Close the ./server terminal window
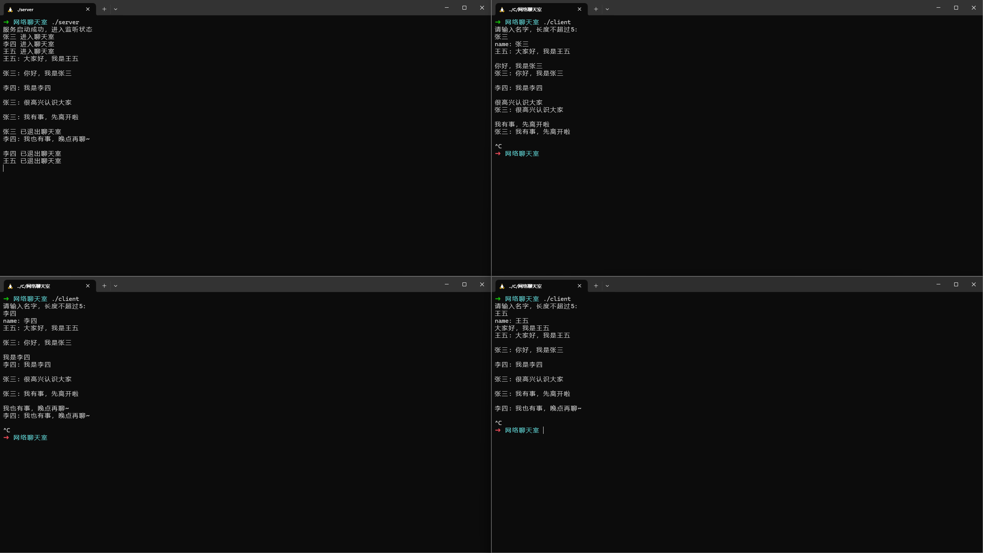This screenshot has height=553, width=983. coord(482,8)
